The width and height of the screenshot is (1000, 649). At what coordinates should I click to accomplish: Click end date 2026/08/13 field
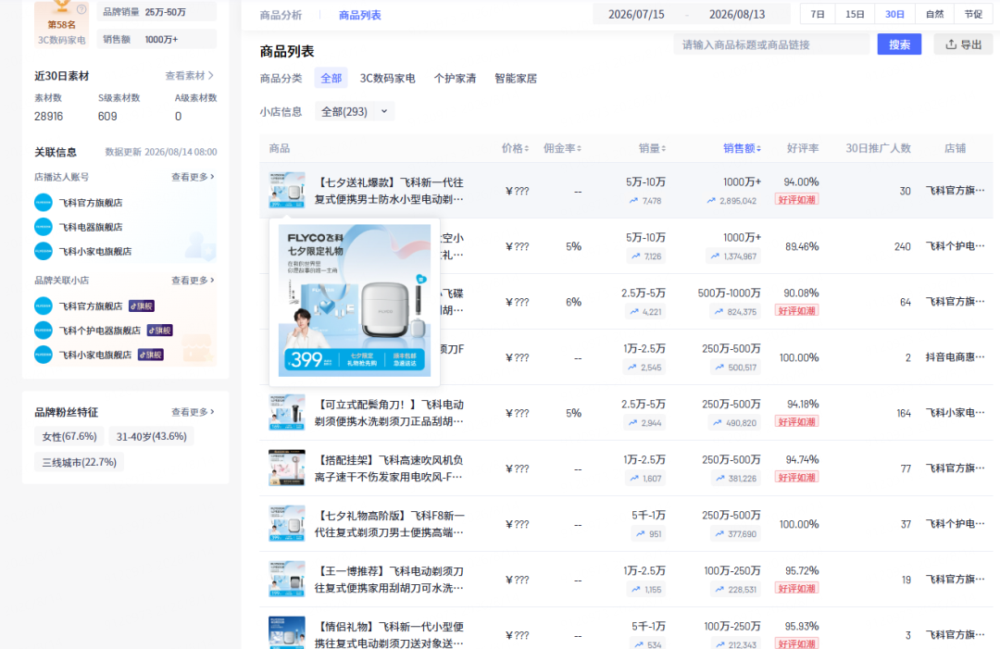pos(737,14)
